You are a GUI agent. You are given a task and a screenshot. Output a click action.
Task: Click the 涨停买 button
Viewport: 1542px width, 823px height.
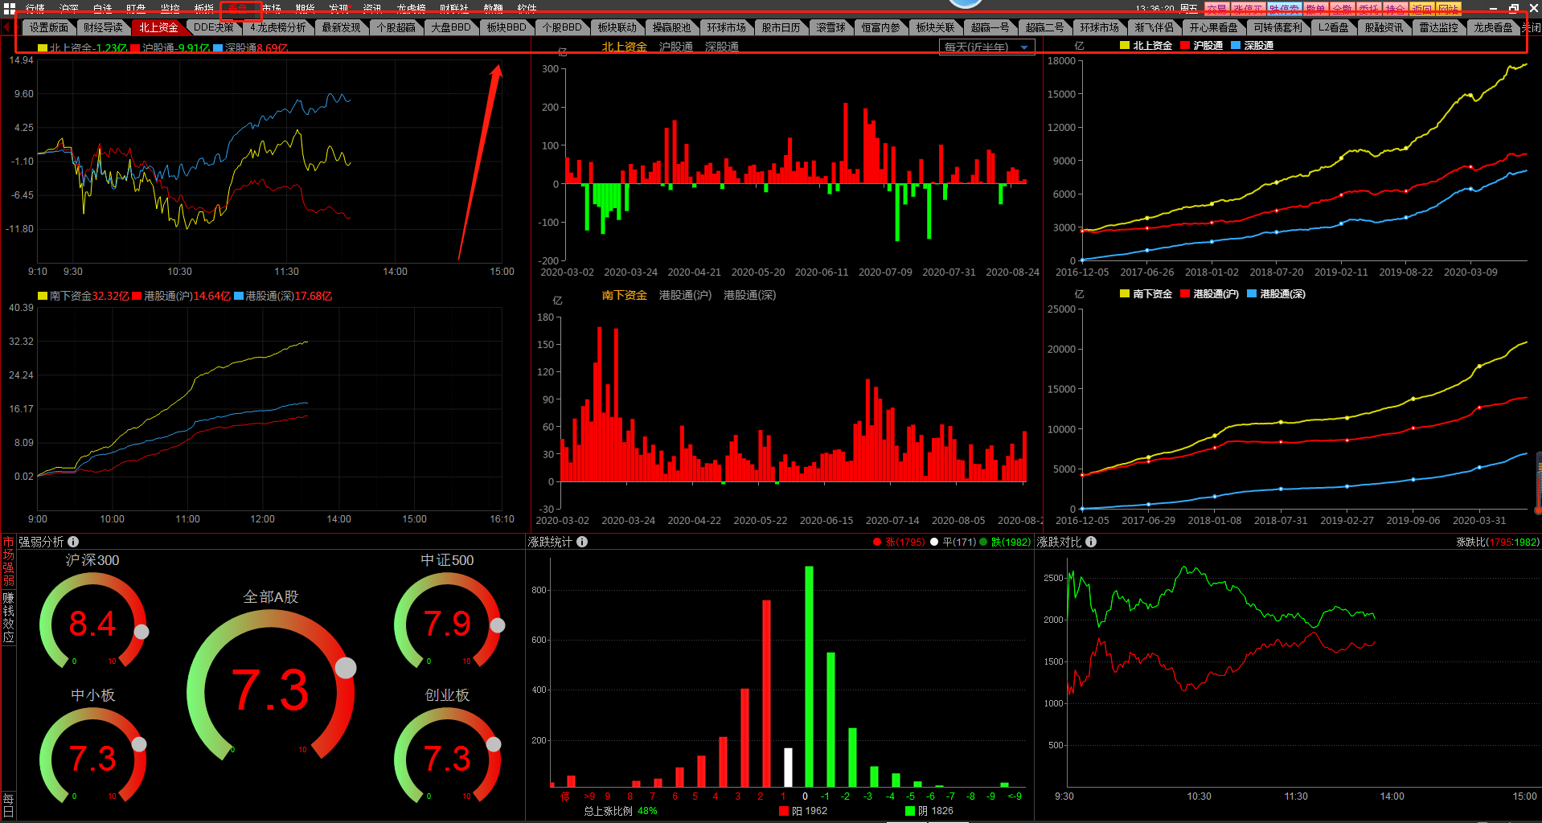[1248, 9]
